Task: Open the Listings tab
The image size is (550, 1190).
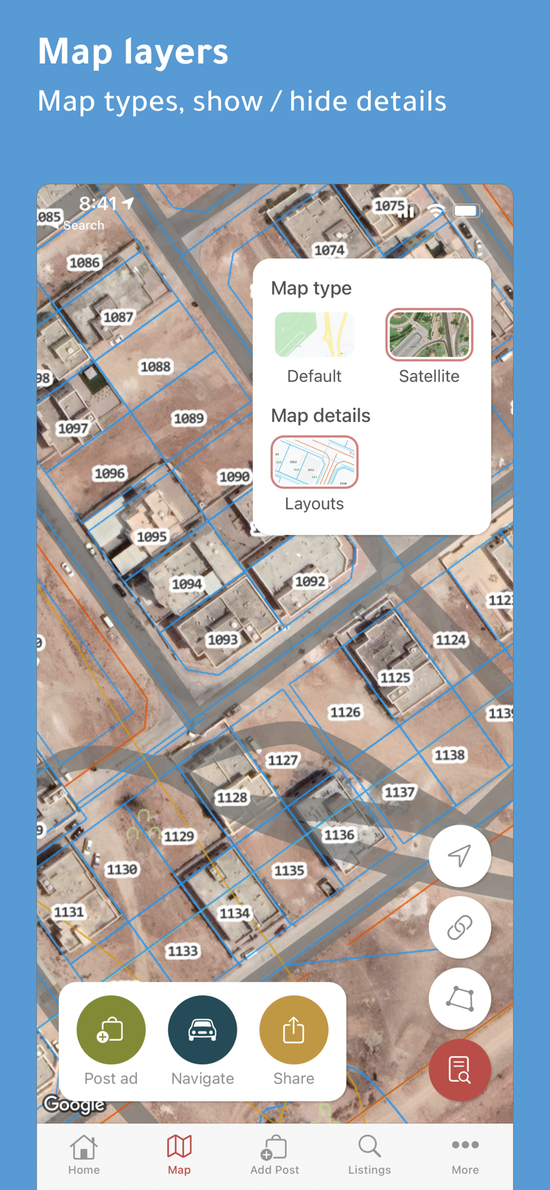Action: (370, 1155)
